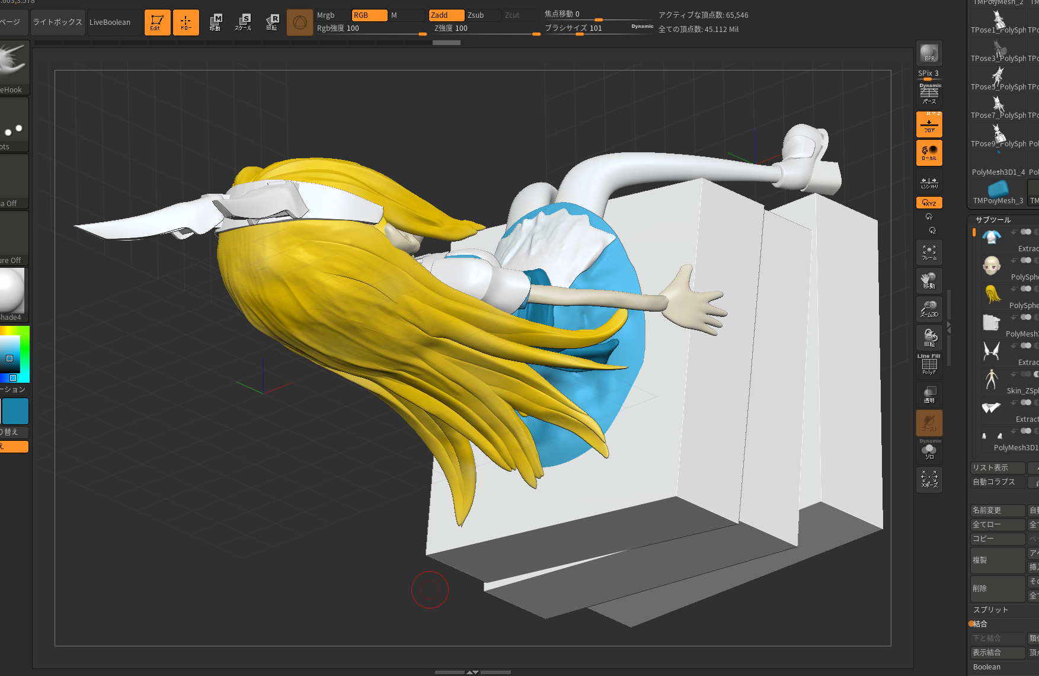Open the ライトボックス (LightBox) browser
The width and height of the screenshot is (1039, 676).
(x=57, y=23)
